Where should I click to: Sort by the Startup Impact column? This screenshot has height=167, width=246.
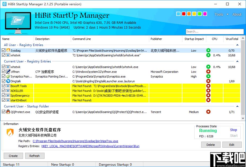(194, 39)
